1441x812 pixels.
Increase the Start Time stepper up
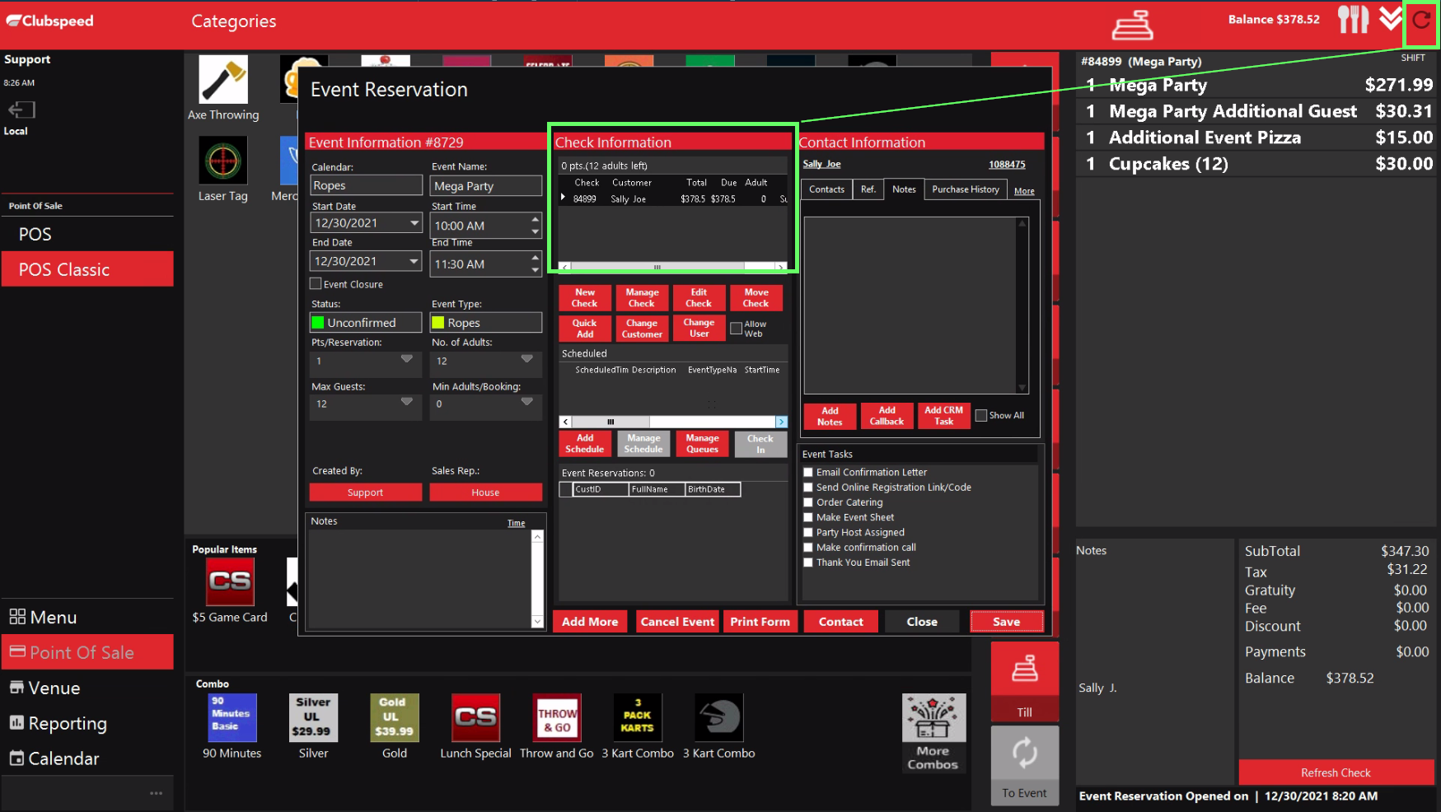pyautogui.click(x=536, y=219)
